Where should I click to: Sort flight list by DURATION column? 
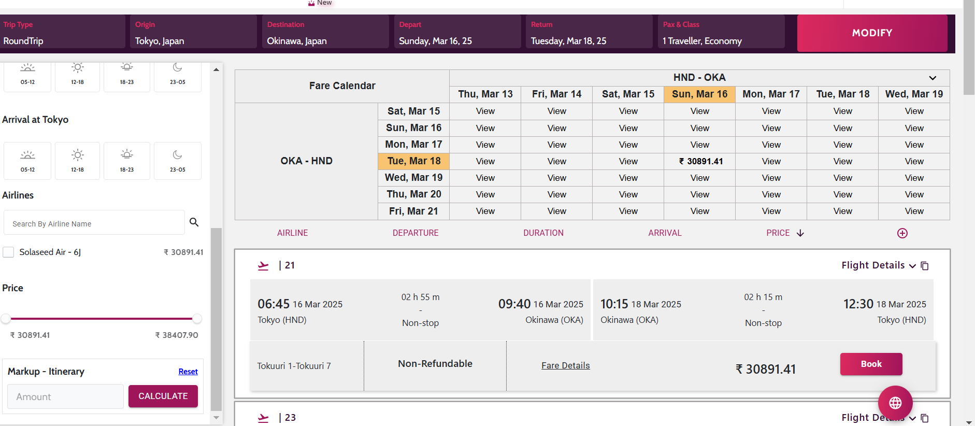tap(543, 233)
